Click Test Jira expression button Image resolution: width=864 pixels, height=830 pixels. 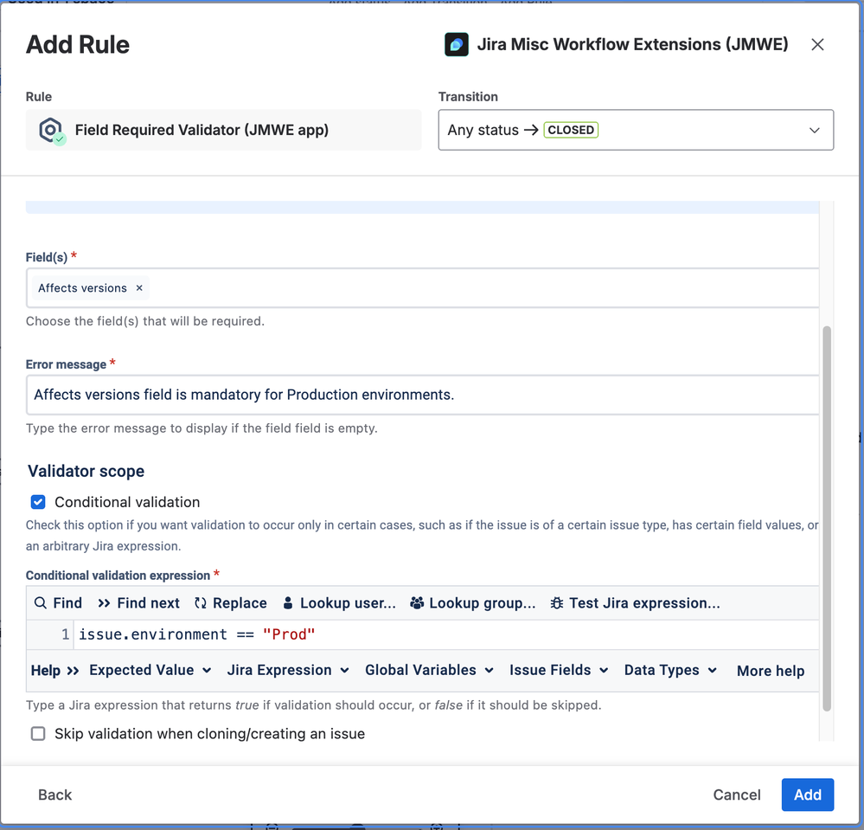click(x=635, y=602)
